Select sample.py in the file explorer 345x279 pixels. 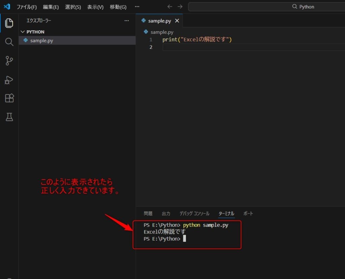click(41, 40)
